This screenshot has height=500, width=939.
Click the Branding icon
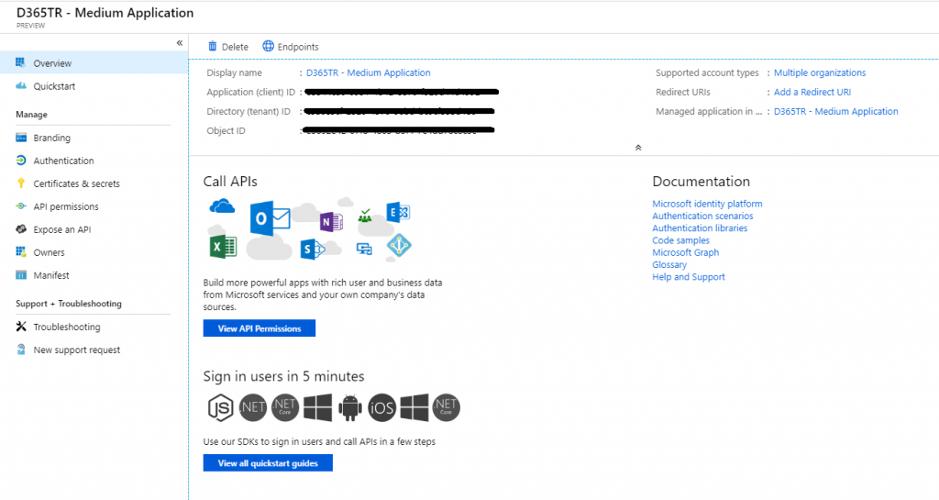[x=21, y=137]
